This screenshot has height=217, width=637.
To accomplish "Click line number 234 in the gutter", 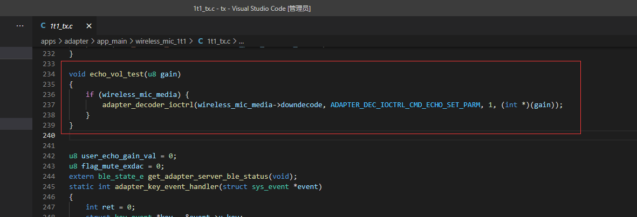I will 49,74.
